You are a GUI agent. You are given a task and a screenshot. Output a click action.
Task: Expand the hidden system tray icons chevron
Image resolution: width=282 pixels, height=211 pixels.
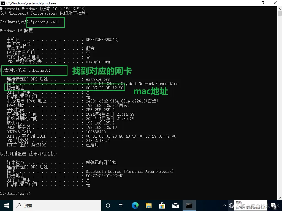pos(225,206)
